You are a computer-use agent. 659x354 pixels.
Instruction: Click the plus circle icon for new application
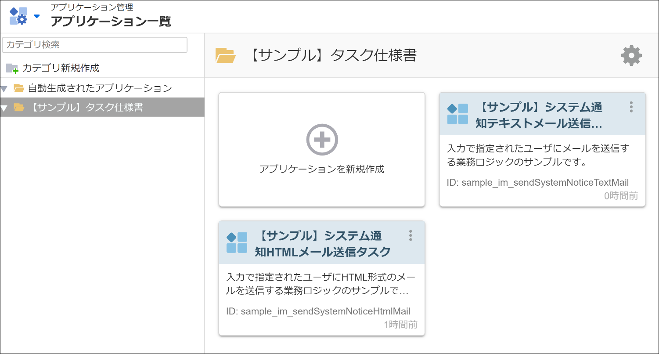click(x=322, y=140)
